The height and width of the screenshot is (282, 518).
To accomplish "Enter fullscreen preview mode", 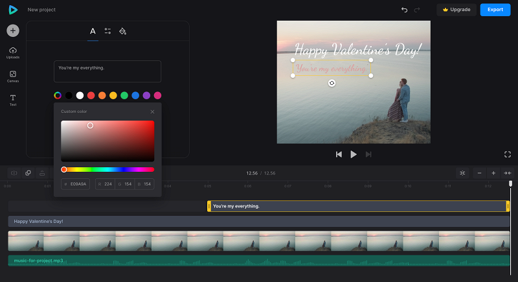I will (x=508, y=154).
